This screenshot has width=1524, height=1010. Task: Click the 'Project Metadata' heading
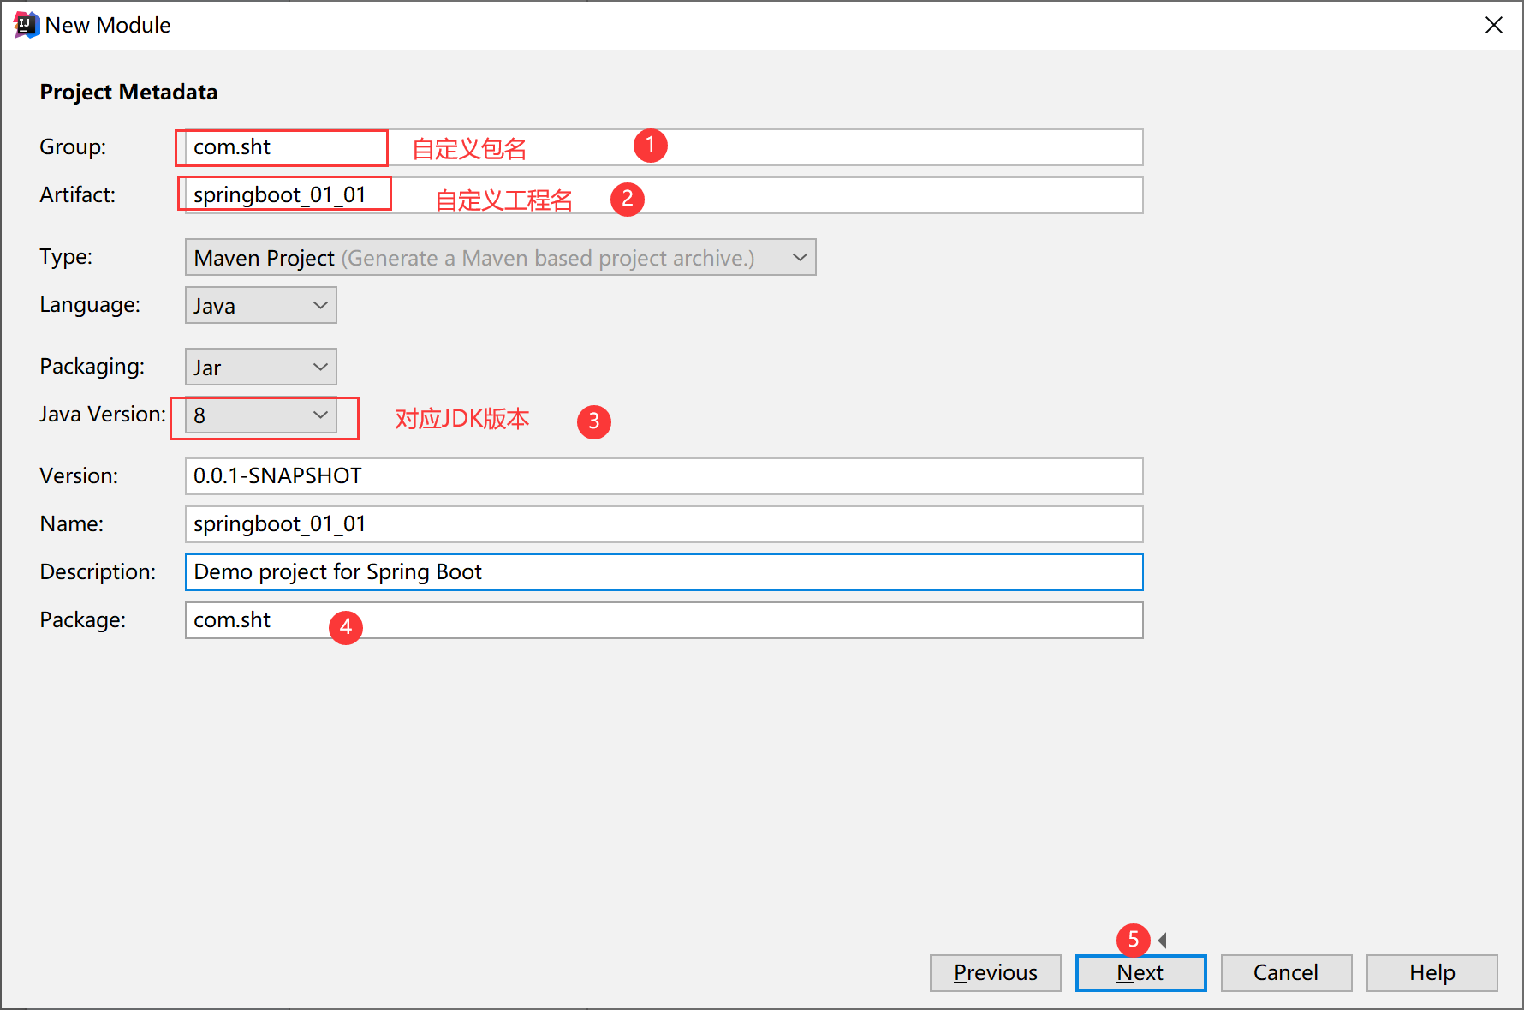128,93
